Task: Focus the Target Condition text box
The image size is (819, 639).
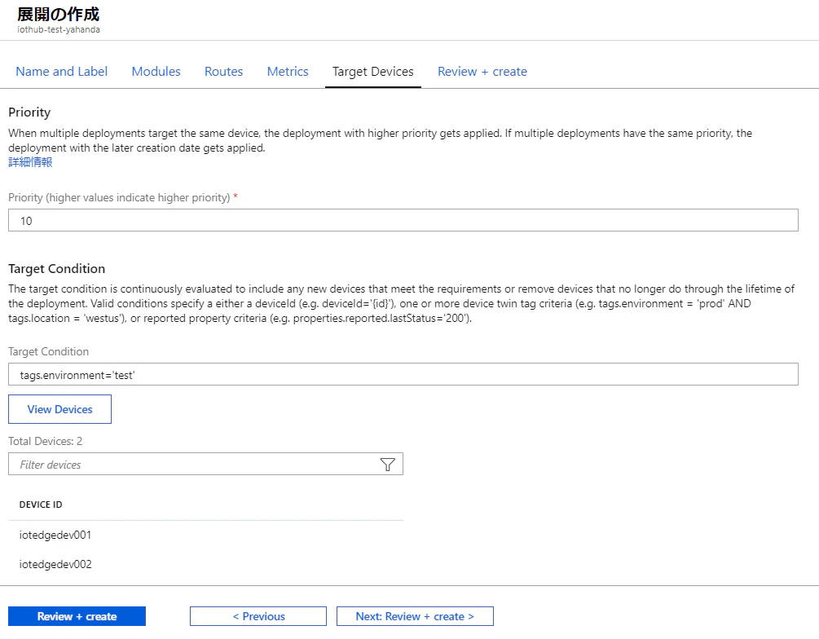Action: pyautogui.click(x=403, y=375)
